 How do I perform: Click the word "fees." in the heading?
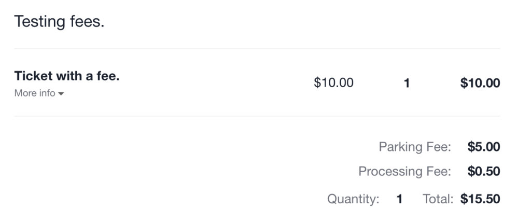pos(87,22)
